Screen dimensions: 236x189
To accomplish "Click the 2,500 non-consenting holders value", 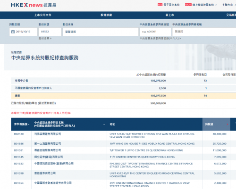I will coord(162,88).
